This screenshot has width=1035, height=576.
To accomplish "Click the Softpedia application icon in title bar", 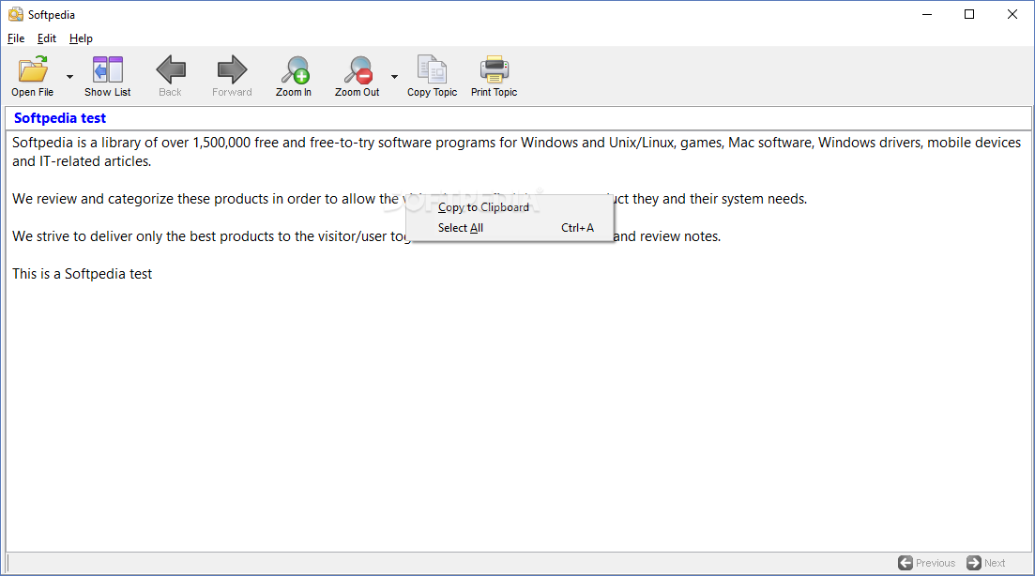I will (x=15, y=14).
